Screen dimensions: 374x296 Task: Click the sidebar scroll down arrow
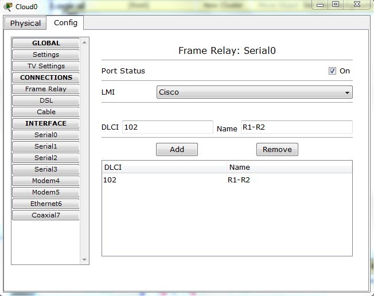84,259
